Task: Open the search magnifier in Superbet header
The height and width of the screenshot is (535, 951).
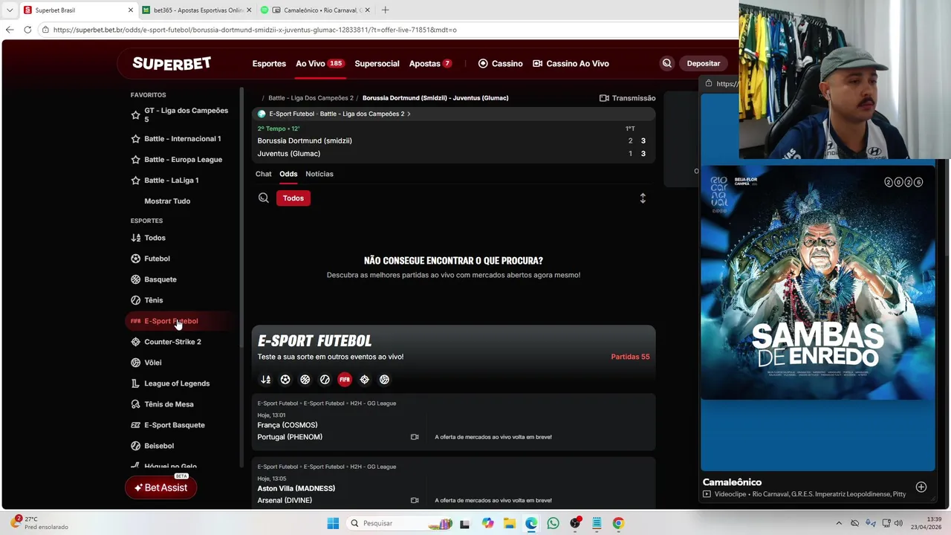Action: 666,63
